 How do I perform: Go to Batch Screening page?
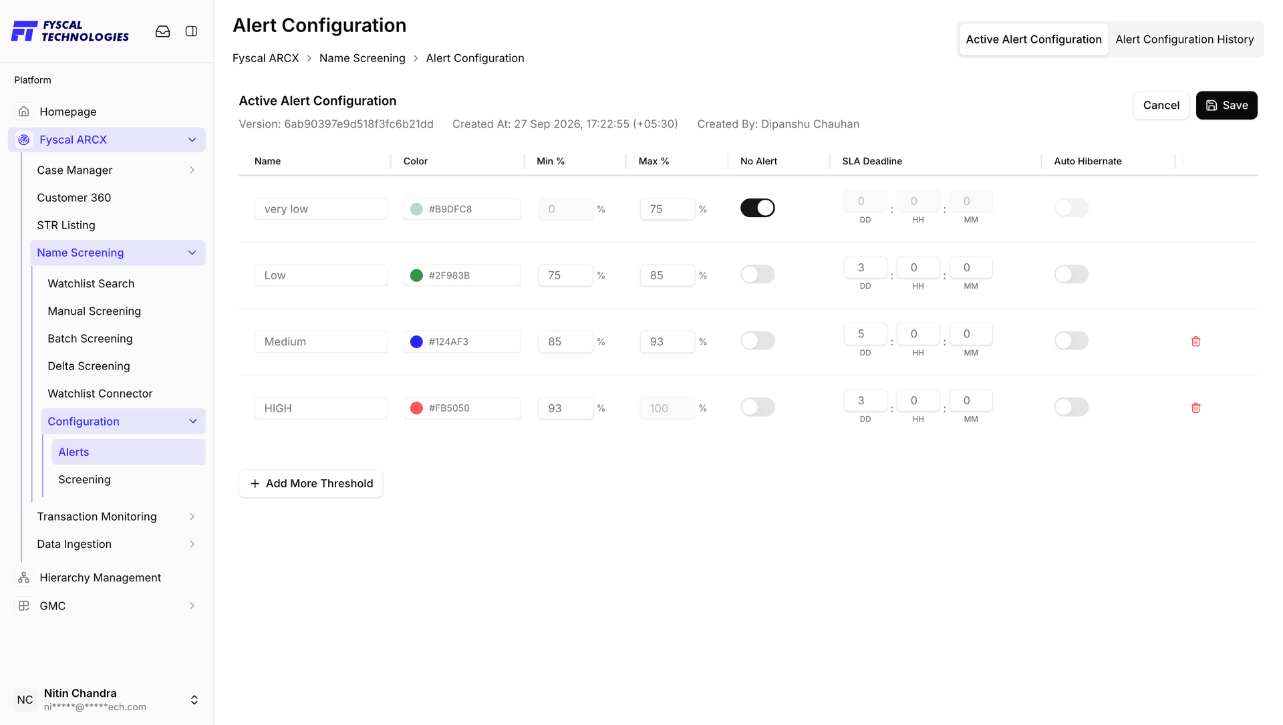[x=90, y=338]
